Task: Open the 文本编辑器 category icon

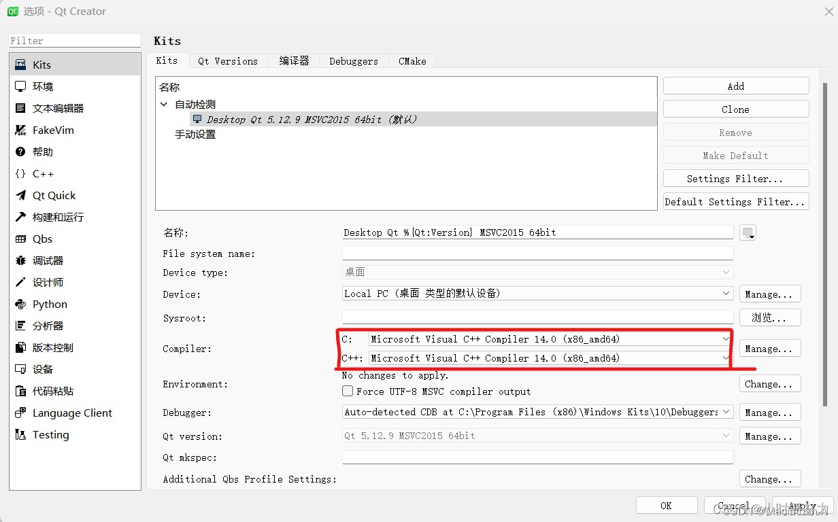Action: coord(20,108)
